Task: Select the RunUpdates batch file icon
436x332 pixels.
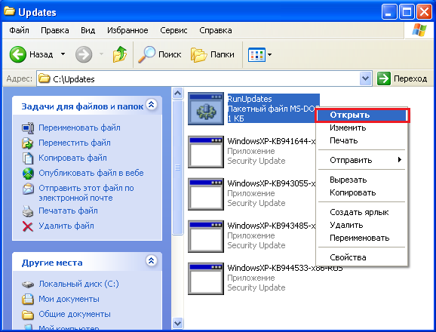Action: [x=206, y=109]
